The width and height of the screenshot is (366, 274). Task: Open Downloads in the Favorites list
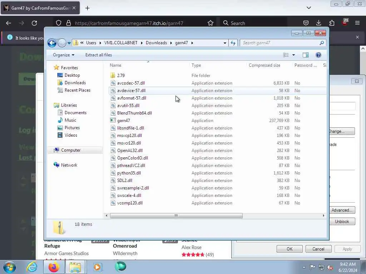point(75,83)
